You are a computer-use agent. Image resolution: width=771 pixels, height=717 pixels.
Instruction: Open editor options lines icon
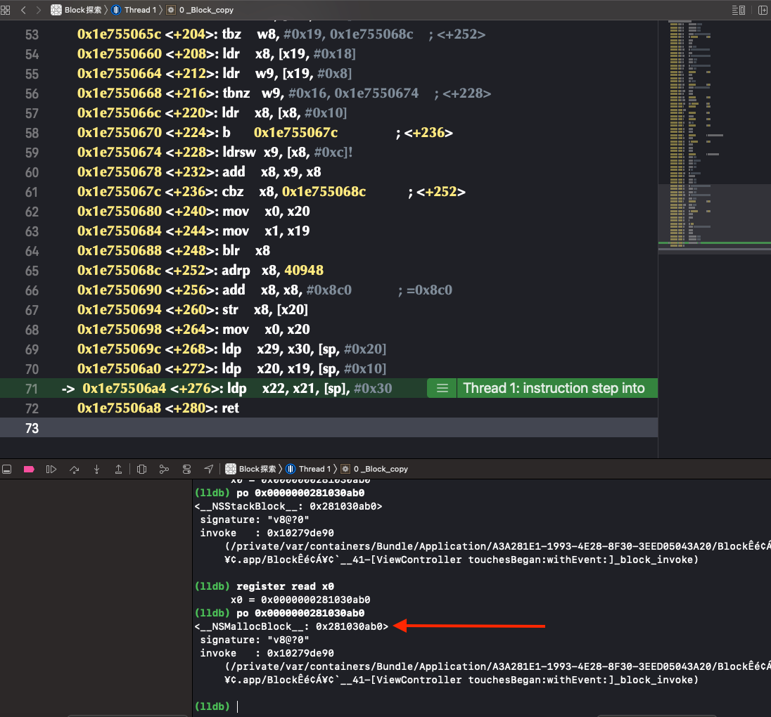click(x=739, y=10)
